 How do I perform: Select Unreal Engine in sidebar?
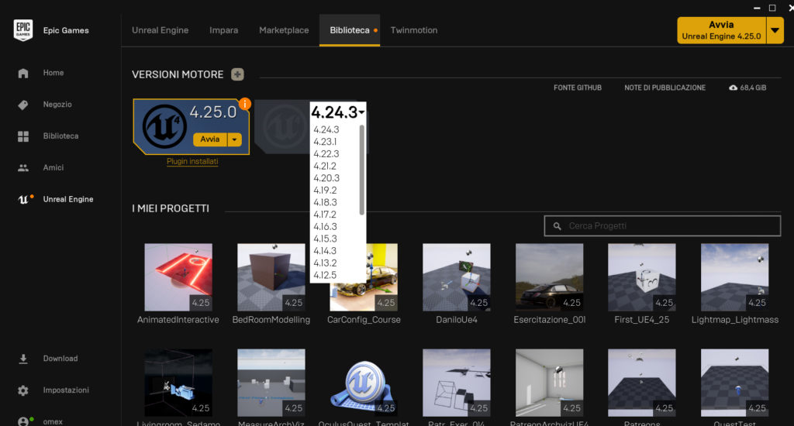pos(68,199)
